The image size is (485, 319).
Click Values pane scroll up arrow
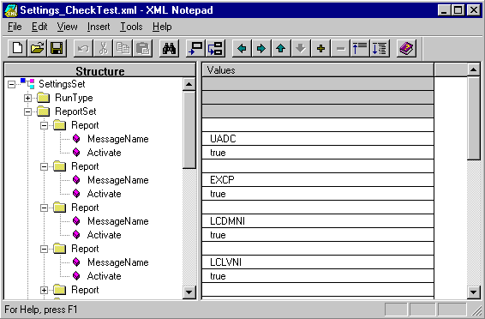tap(473, 70)
